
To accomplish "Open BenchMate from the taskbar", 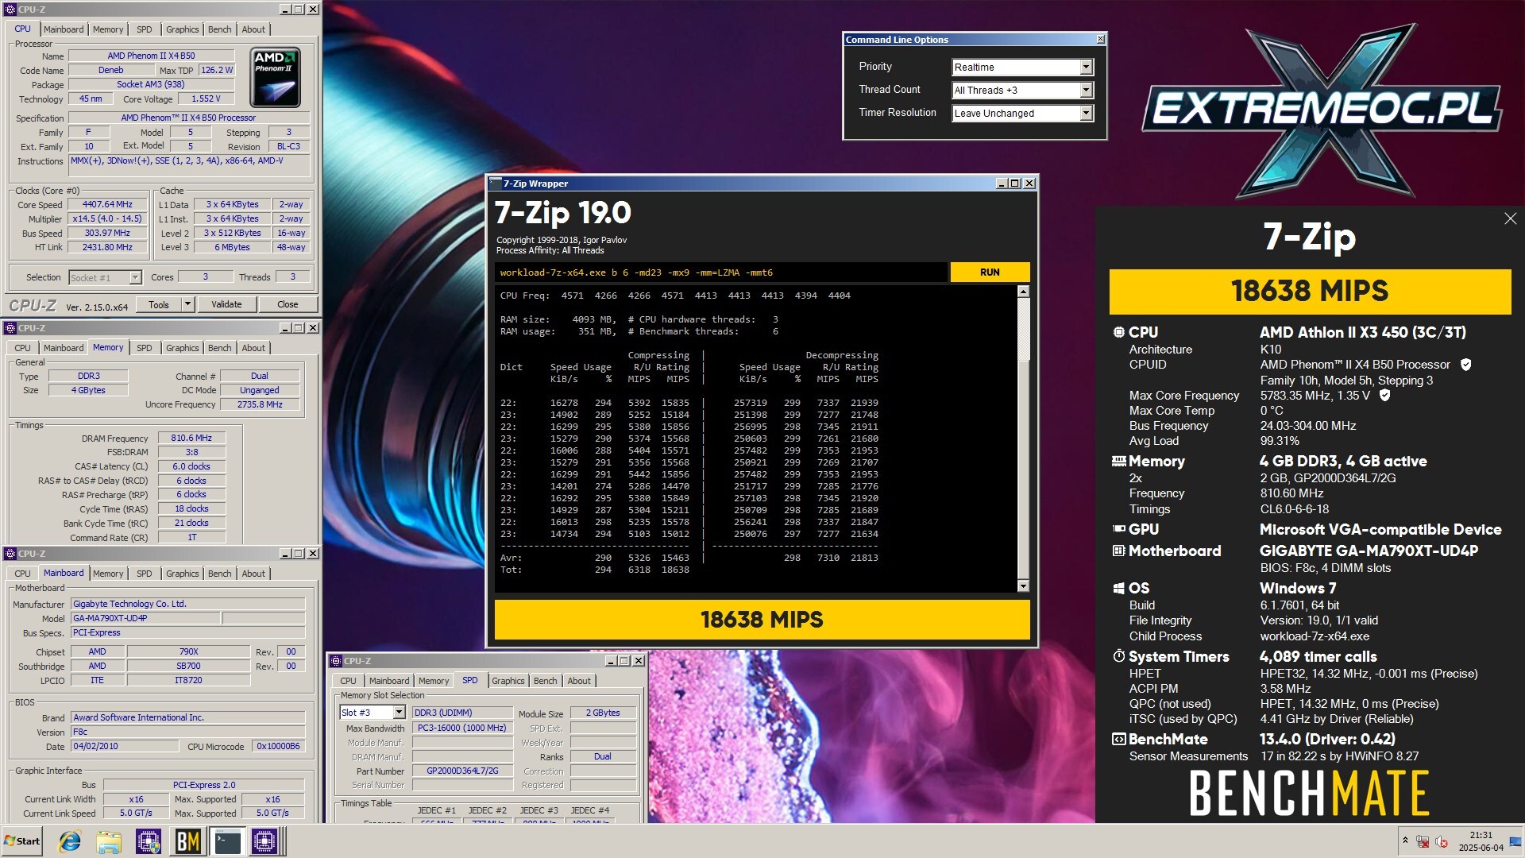I will 187,841.
